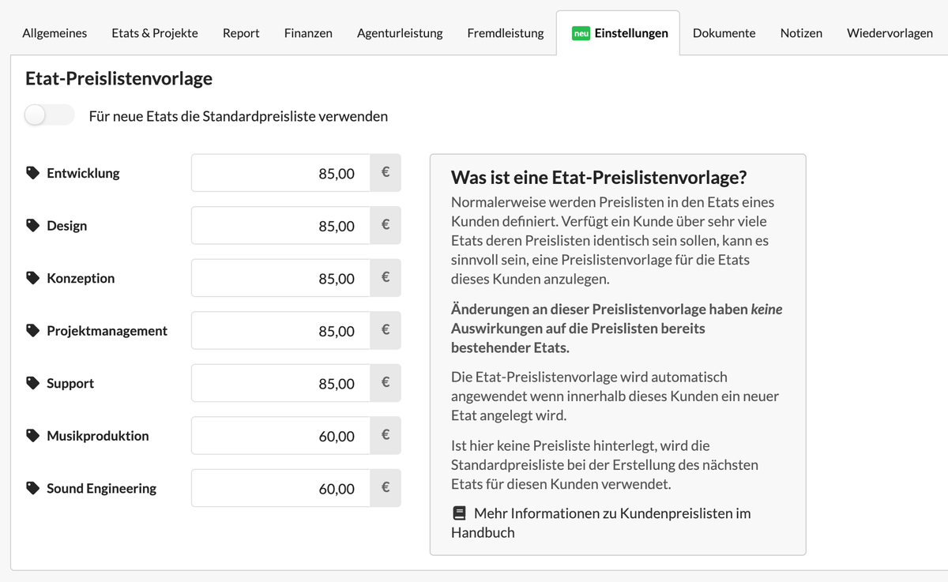This screenshot has width=948, height=582.
Task: Click the Musikproduktion price field
Action: [281, 436]
